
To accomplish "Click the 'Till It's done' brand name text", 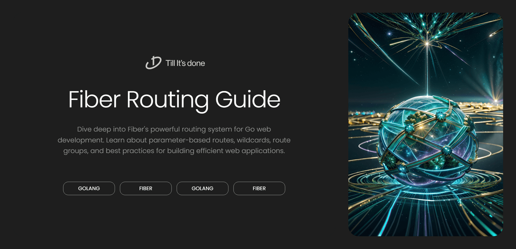I will (x=185, y=63).
